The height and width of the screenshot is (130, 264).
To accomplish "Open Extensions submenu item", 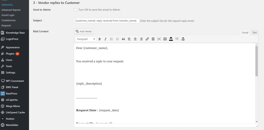I will click(x=7, y=5).
